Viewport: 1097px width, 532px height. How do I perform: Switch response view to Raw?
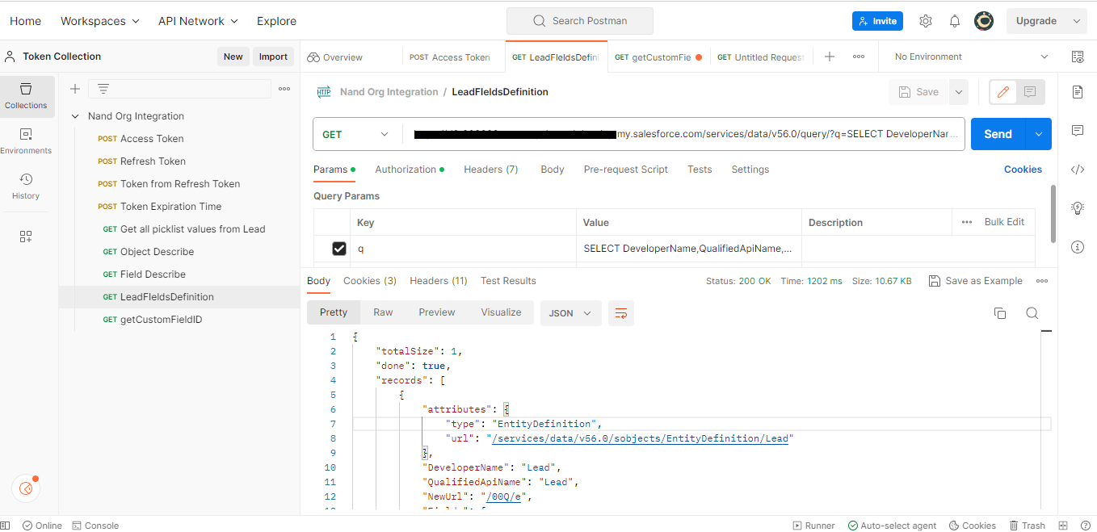[x=383, y=312]
